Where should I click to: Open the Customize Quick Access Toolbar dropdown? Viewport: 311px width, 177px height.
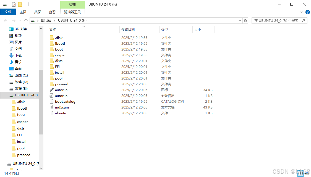tap(25, 5)
